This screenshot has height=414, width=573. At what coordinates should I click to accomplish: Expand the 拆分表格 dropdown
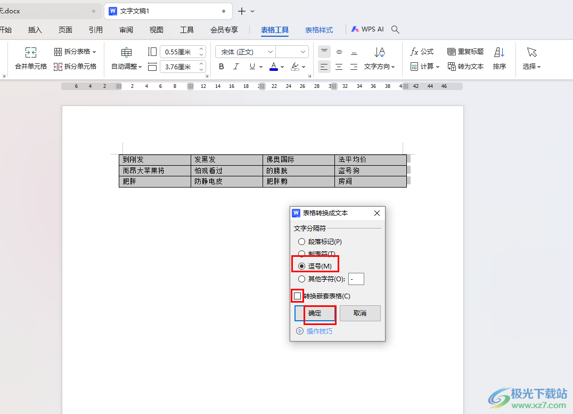94,52
